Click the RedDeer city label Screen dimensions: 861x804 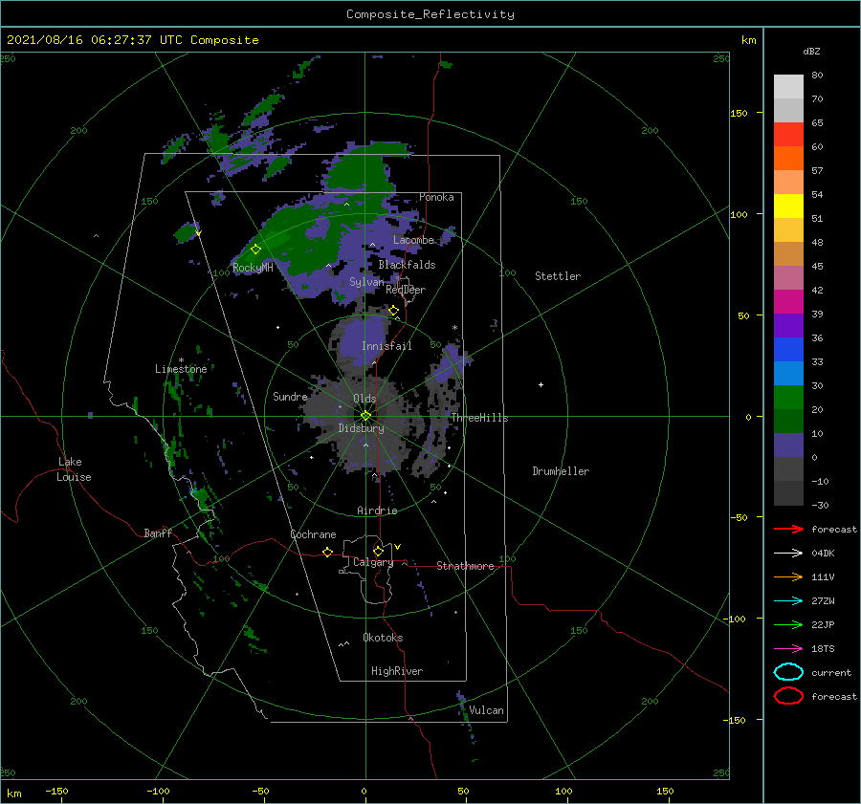pyautogui.click(x=406, y=290)
